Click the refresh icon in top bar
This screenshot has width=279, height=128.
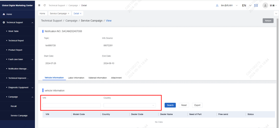[45, 5]
